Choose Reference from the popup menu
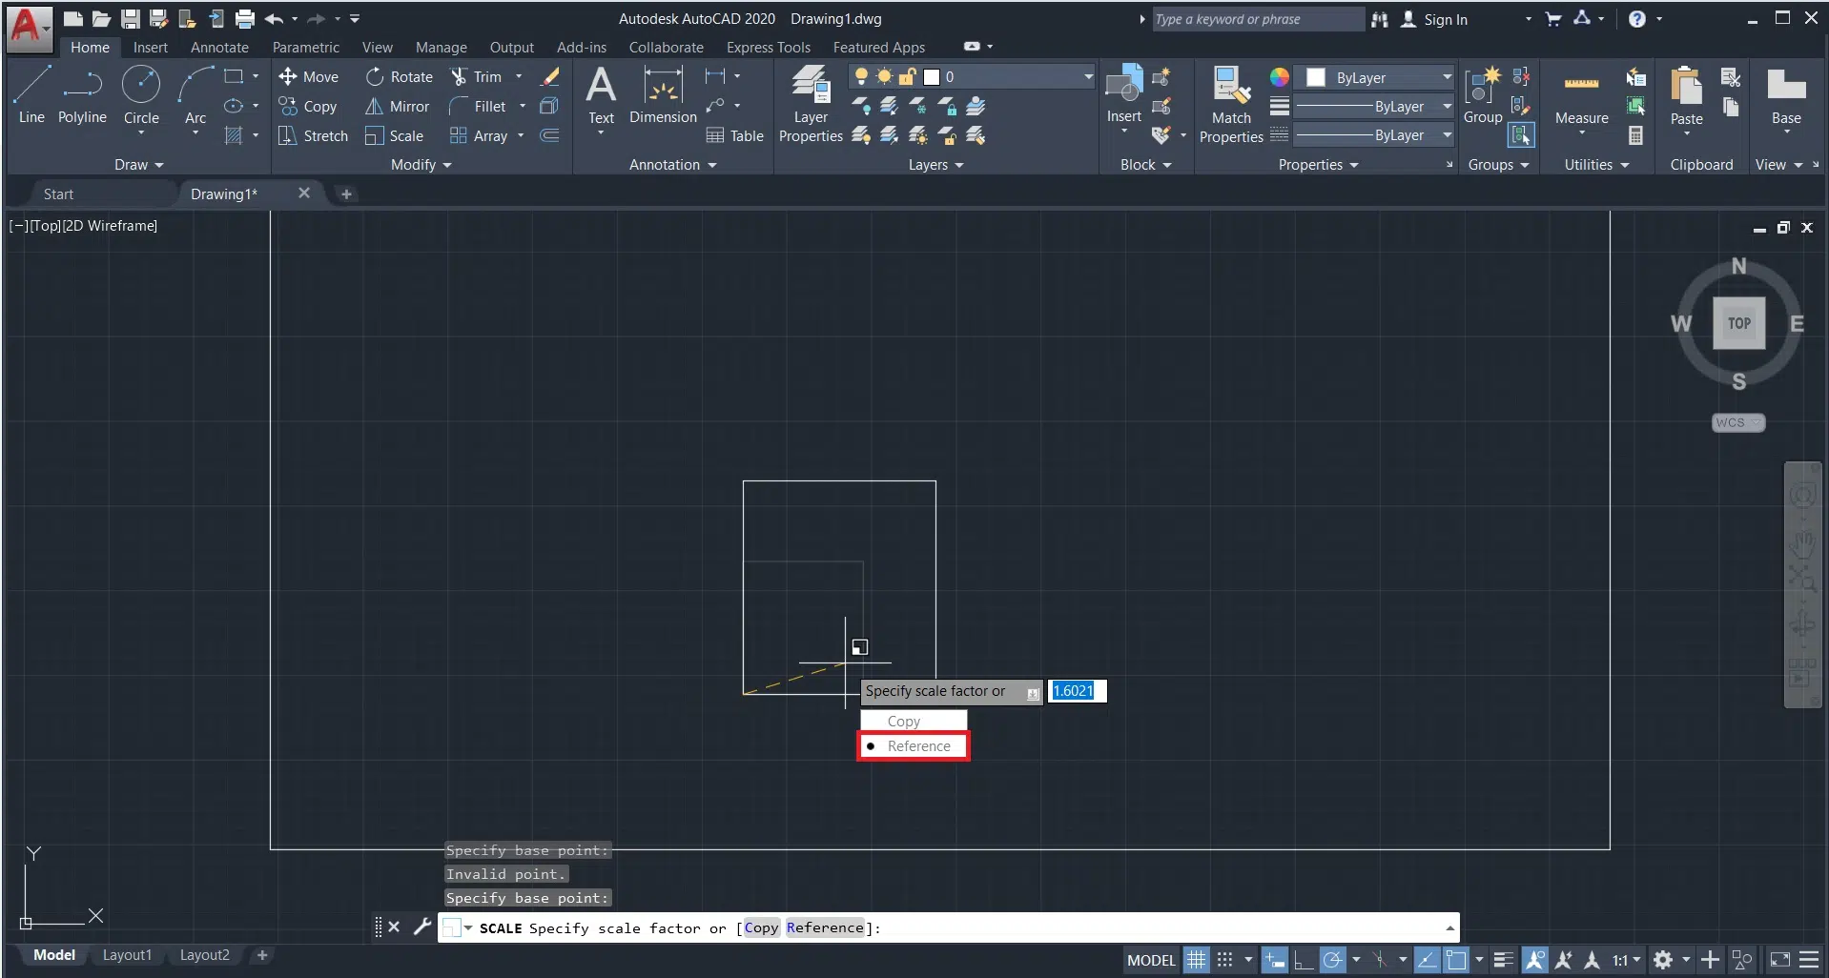 tap(917, 746)
